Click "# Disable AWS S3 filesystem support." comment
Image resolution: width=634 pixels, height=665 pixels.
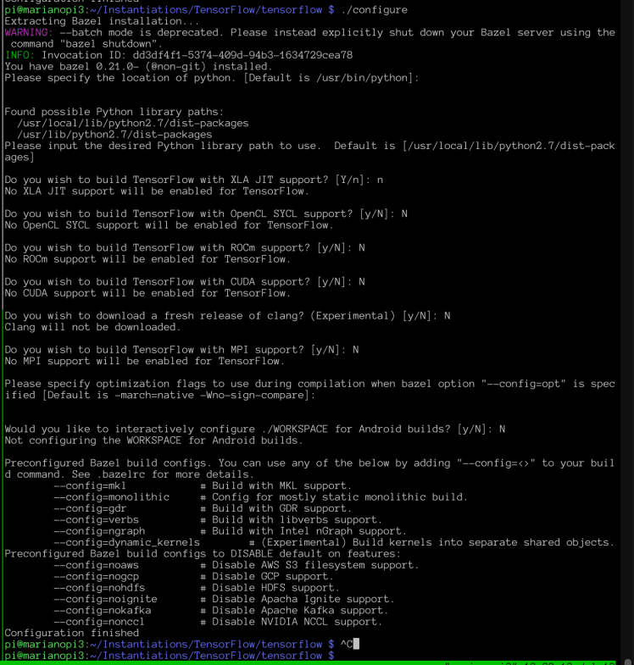tap(309, 565)
